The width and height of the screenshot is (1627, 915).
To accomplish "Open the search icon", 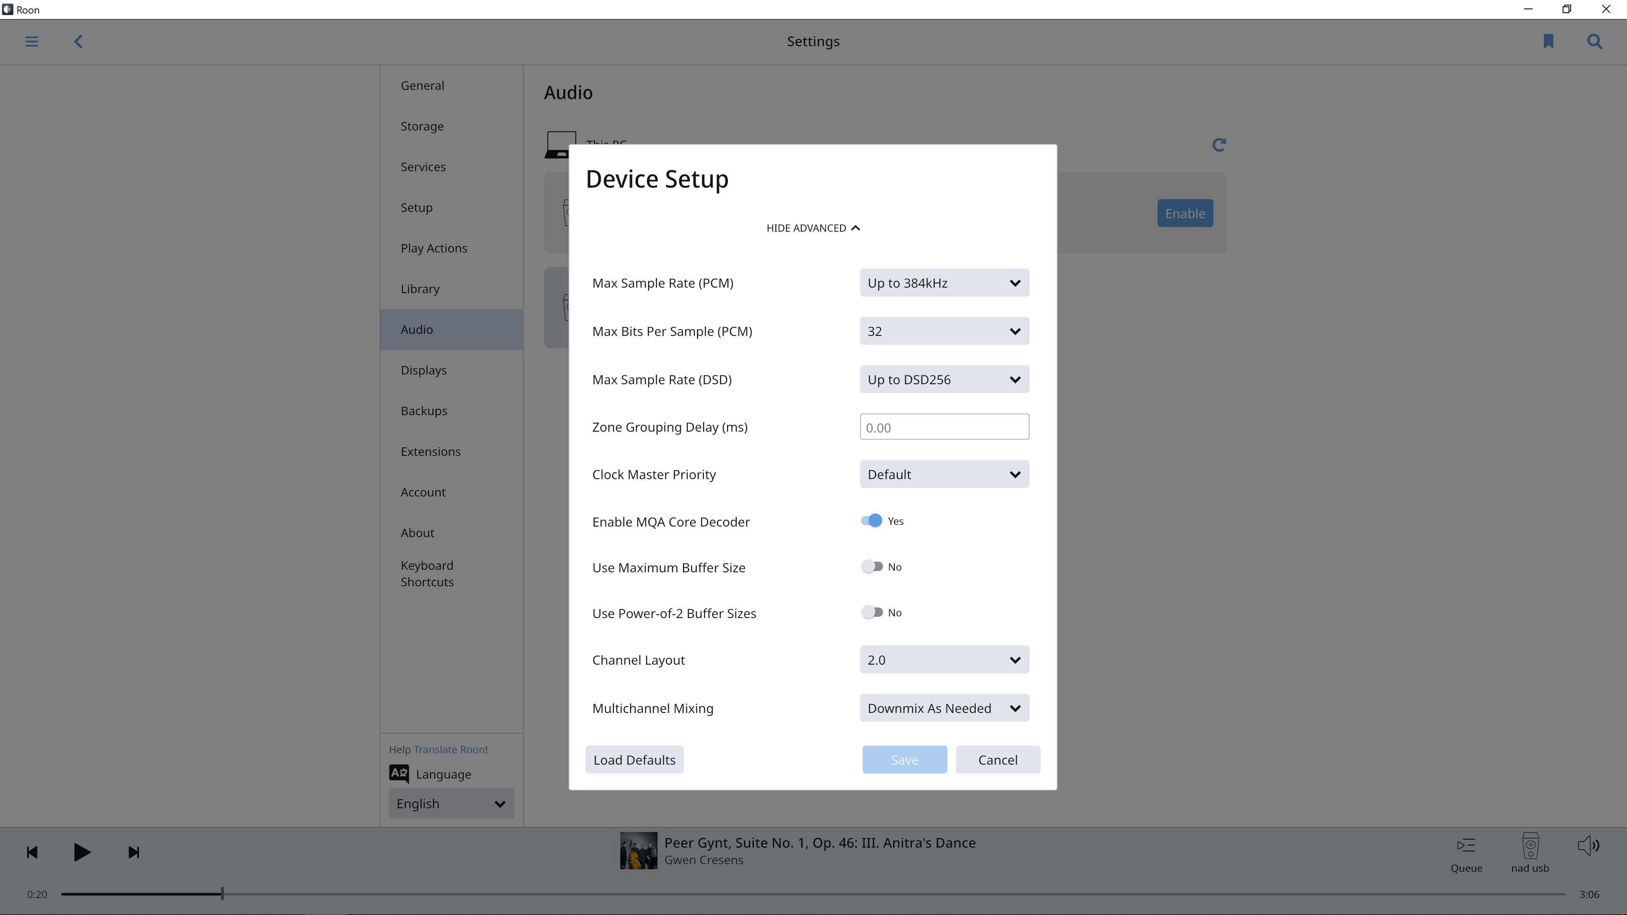I will [1594, 41].
